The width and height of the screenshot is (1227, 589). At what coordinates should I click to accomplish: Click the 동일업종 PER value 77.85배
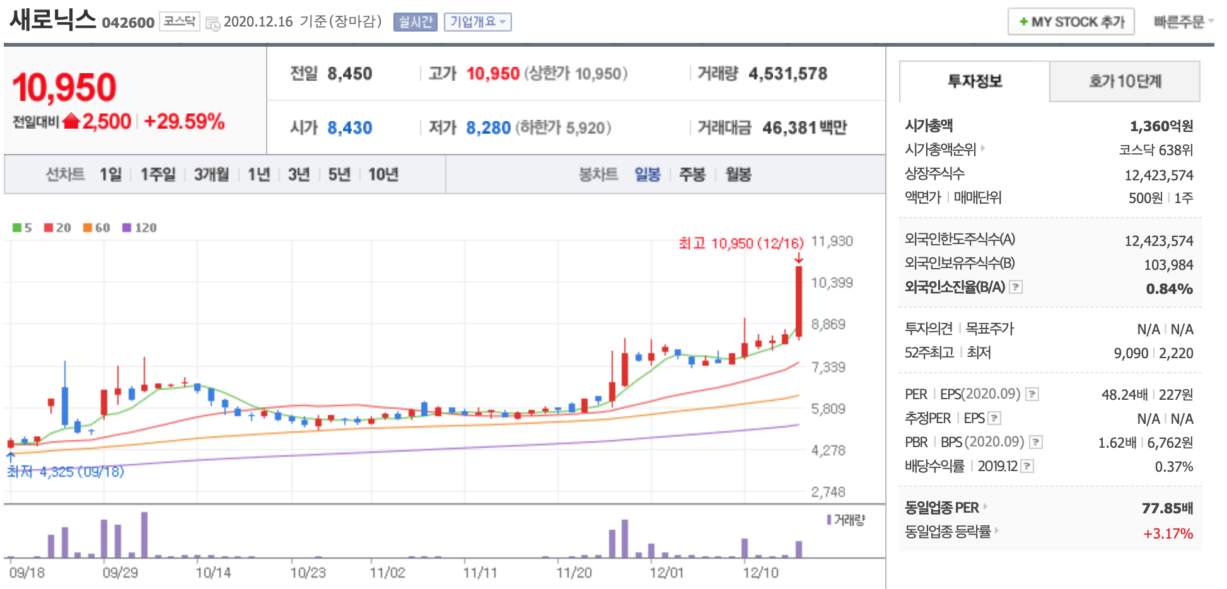pyautogui.click(x=1167, y=508)
